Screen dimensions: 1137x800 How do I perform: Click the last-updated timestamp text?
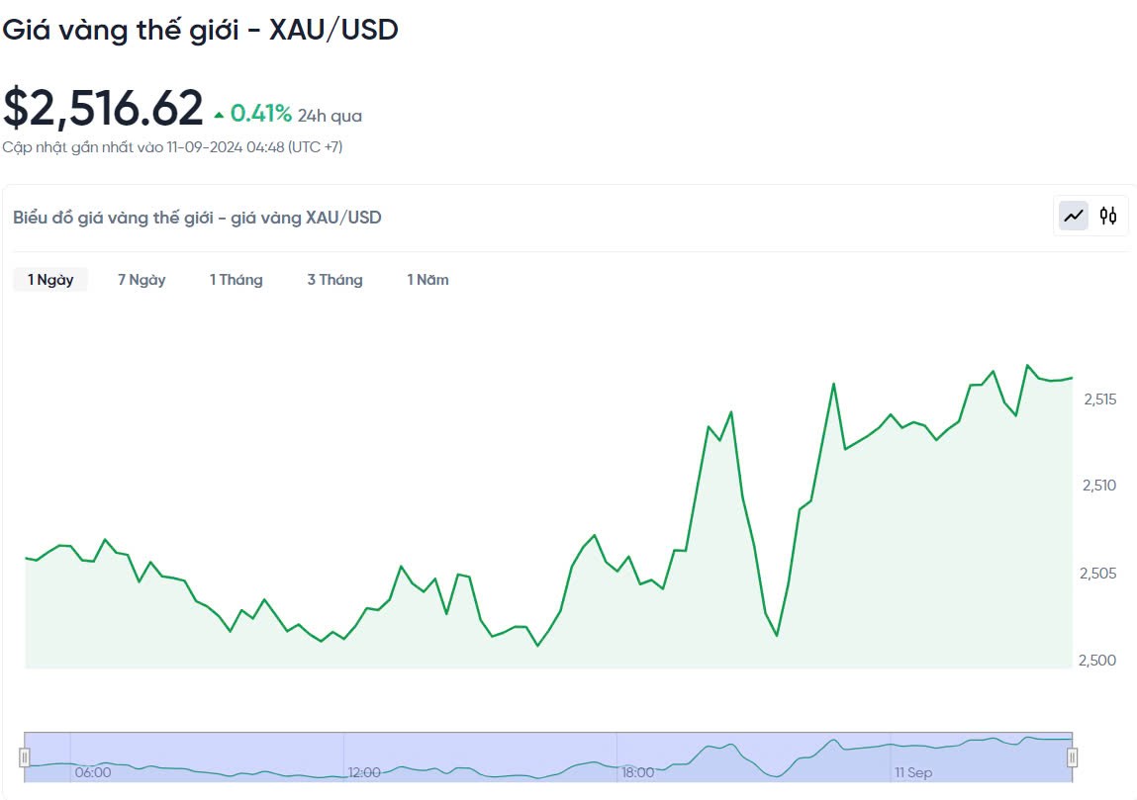coord(172,147)
